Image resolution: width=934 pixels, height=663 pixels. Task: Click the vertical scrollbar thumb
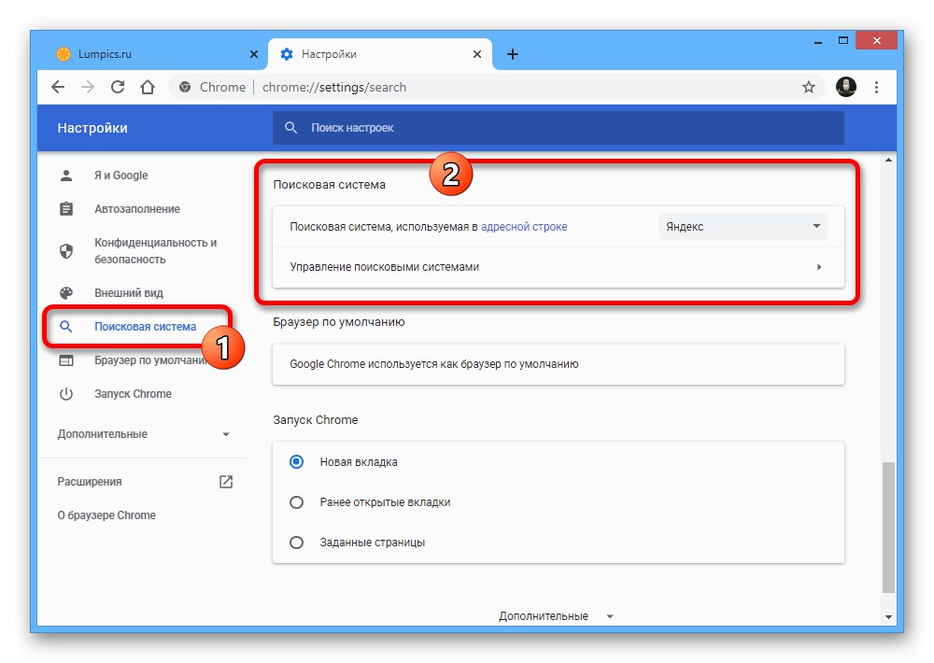coord(888,528)
